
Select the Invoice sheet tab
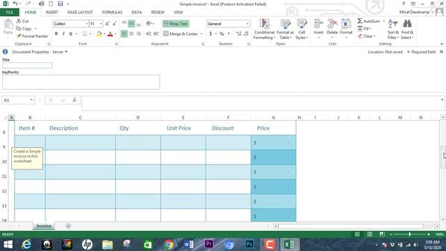coord(43,226)
